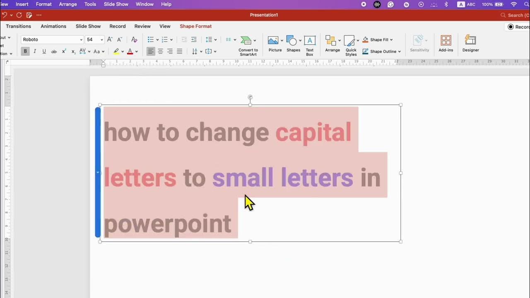Viewport: 530px width, 298px height.
Task: Insert a Text Box
Action: [x=310, y=46]
